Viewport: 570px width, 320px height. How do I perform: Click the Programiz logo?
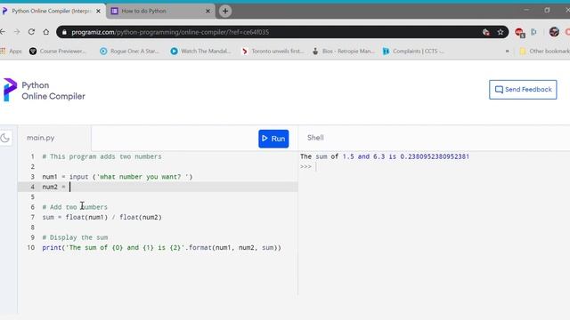[10, 90]
